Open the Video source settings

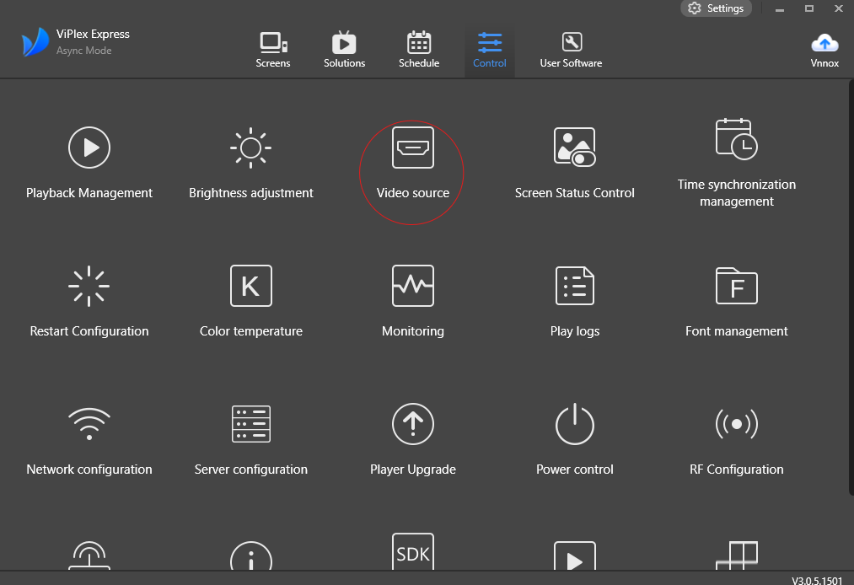click(x=413, y=163)
